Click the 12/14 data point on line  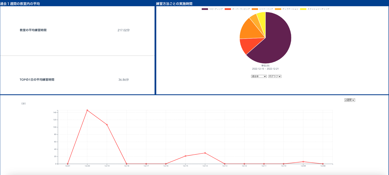click(x=205, y=153)
